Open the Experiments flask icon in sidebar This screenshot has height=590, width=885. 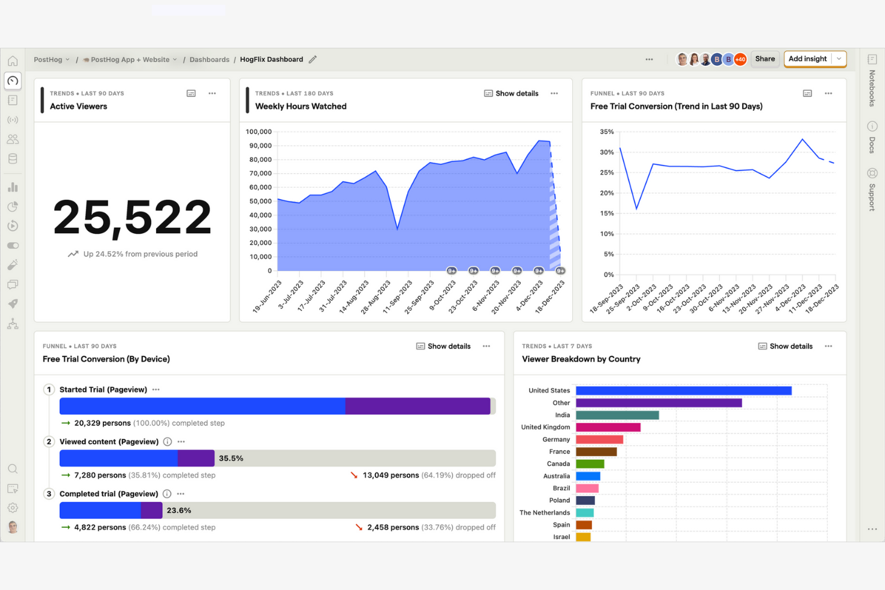tap(13, 265)
